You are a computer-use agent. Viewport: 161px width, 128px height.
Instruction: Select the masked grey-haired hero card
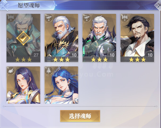[x=23, y=38]
